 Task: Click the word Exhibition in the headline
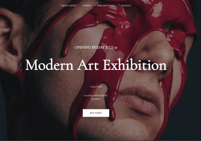point(135,65)
